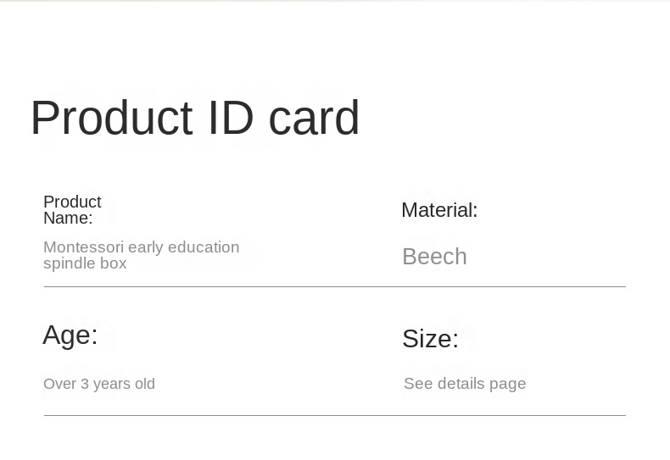Click the "Over 3 years old" text
Image resolution: width=670 pixels, height=460 pixels.
99,384
